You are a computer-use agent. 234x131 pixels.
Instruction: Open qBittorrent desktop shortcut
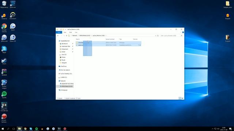(x=4, y=38)
